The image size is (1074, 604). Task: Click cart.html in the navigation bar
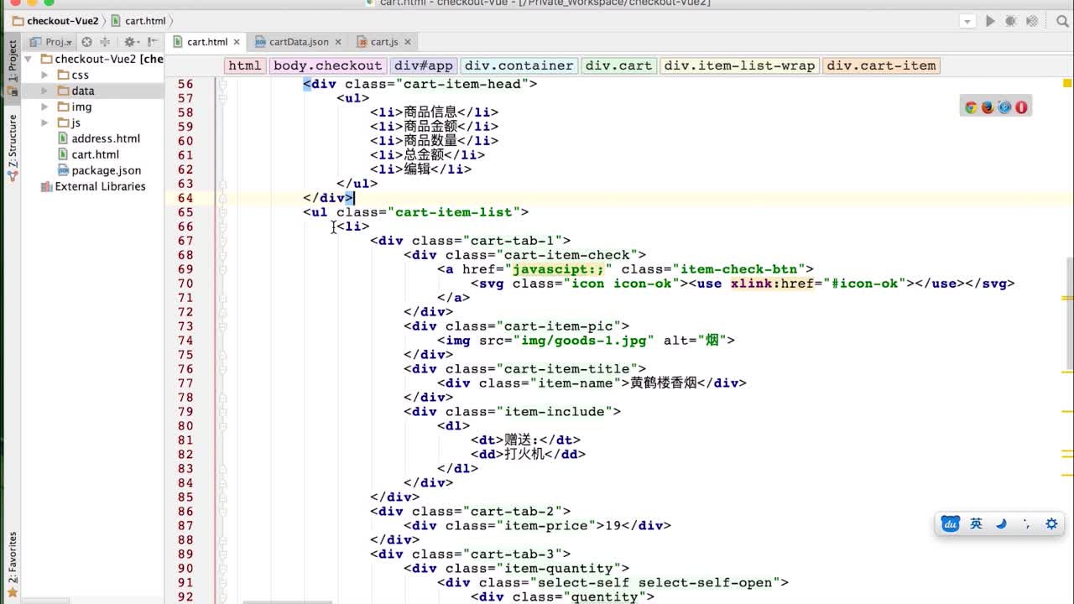pyautogui.click(x=138, y=21)
